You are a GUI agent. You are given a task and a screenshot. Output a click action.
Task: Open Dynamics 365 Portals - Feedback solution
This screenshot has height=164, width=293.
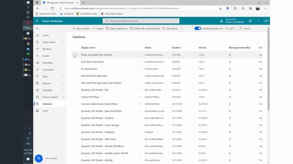click(98, 132)
